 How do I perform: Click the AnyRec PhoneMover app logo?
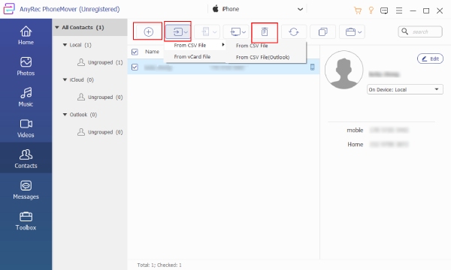point(8,9)
